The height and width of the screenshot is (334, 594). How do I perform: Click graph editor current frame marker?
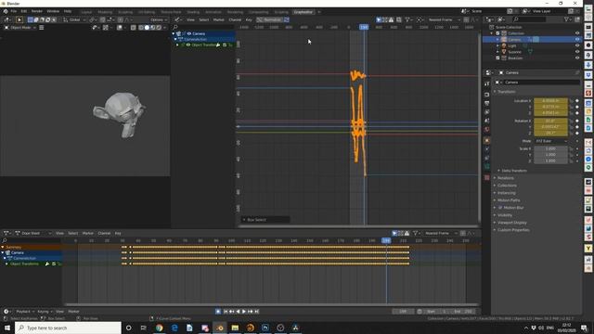(x=364, y=27)
